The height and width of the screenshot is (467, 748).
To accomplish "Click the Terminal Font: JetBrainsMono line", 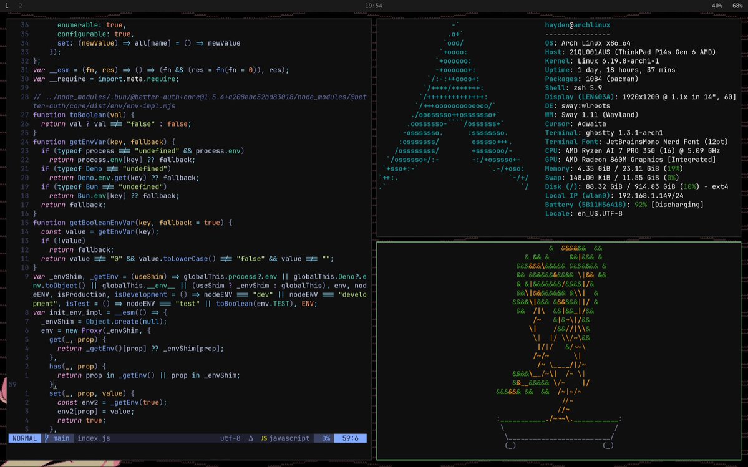I will [x=636, y=142].
